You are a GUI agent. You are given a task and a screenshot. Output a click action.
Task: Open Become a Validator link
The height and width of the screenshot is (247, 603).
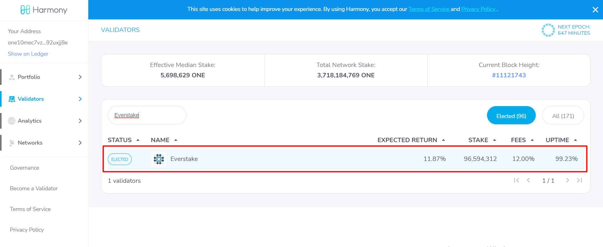pos(34,188)
